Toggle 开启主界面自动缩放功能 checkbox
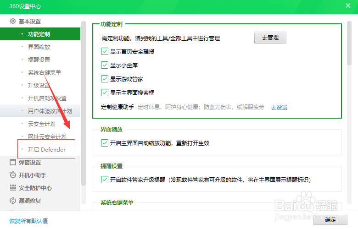 (105, 143)
